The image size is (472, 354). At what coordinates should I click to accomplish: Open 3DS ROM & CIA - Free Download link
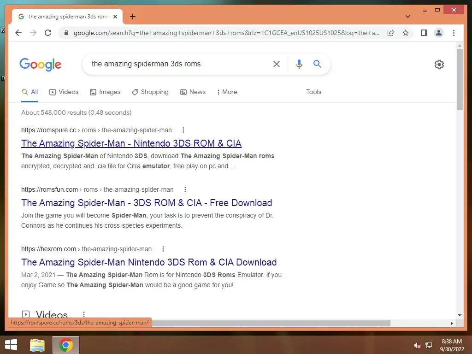pos(147,203)
